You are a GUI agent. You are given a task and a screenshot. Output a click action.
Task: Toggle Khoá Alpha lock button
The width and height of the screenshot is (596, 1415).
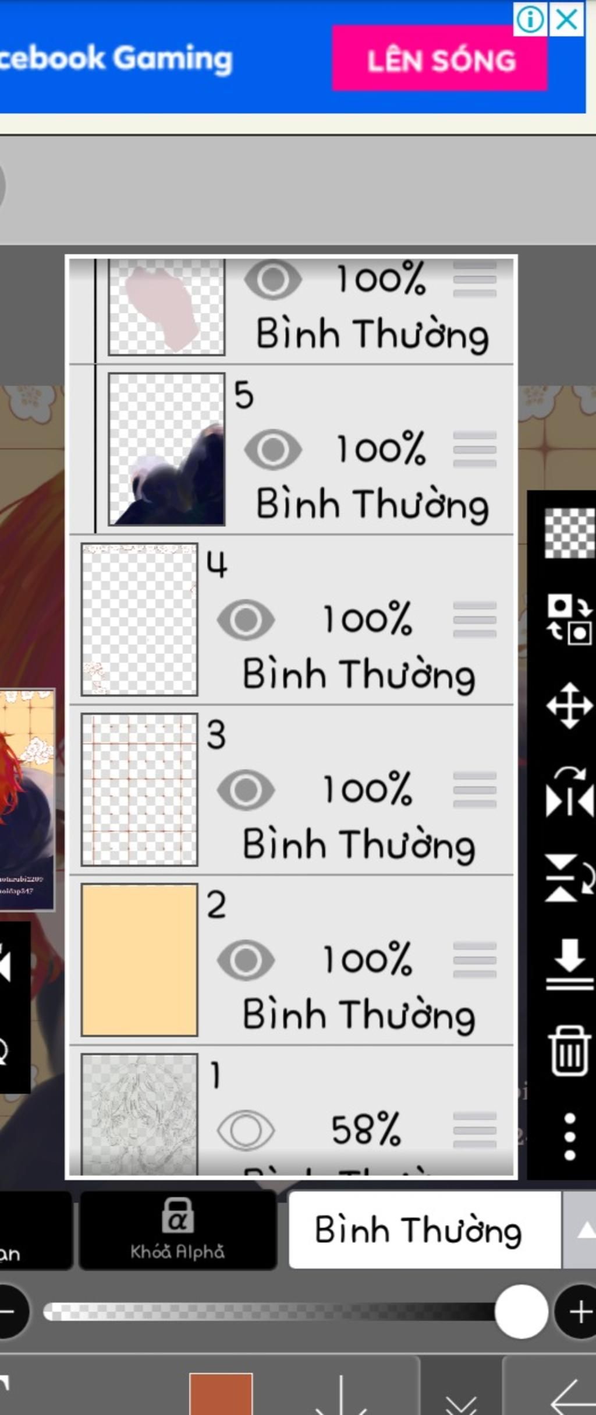click(178, 1230)
